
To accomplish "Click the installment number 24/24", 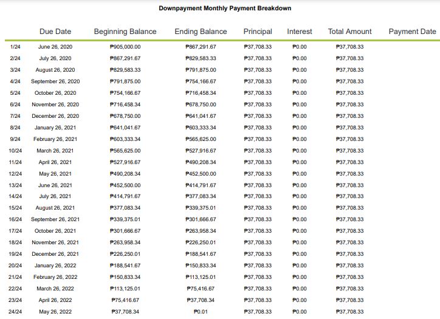I will (16, 312).
